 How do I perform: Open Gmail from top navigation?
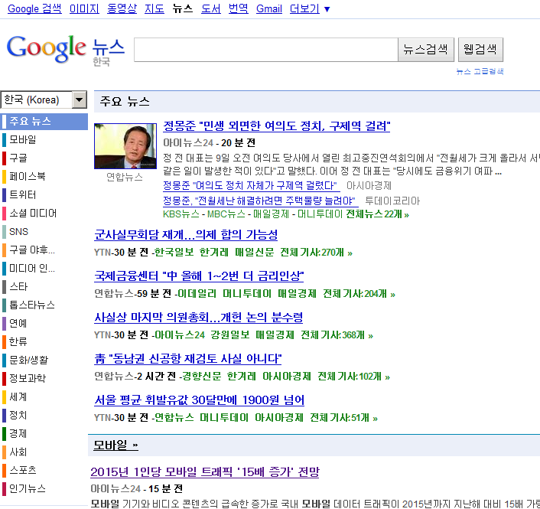(269, 8)
